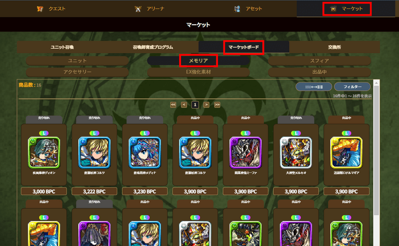Click the アセット asset icon
Viewport: 399px width, 246px height.
(x=237, y=9)
